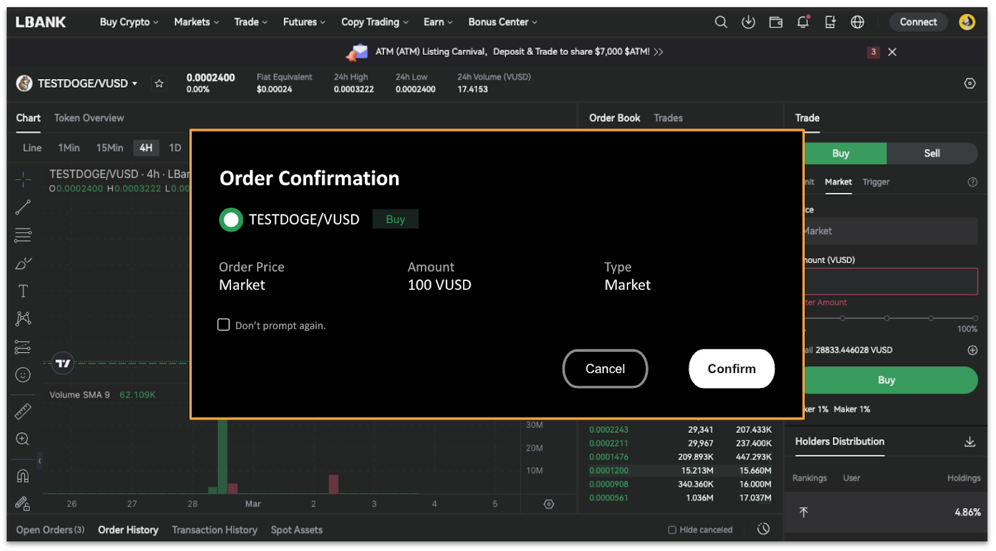Viewport: 996px width, 551px height.
Task: Select the 1D chart interval
Action: (175, 148)
